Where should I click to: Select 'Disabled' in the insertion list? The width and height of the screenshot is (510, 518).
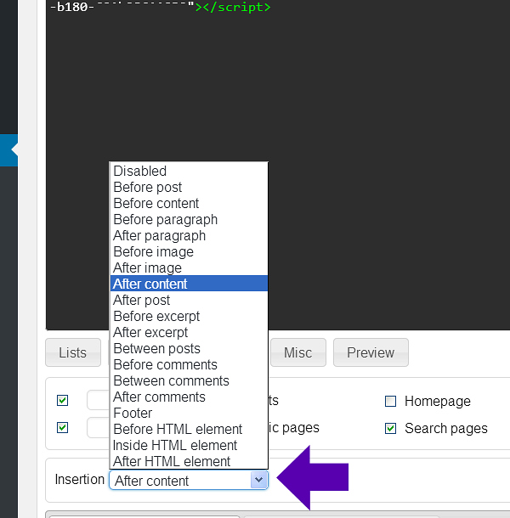click(140, 171)
